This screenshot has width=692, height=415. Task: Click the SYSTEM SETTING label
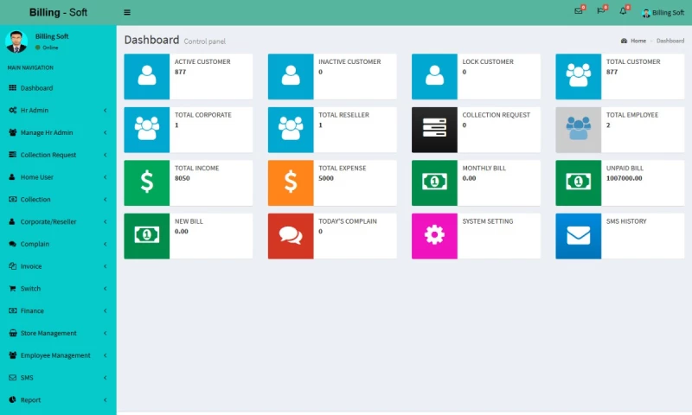tap(488, 221)
